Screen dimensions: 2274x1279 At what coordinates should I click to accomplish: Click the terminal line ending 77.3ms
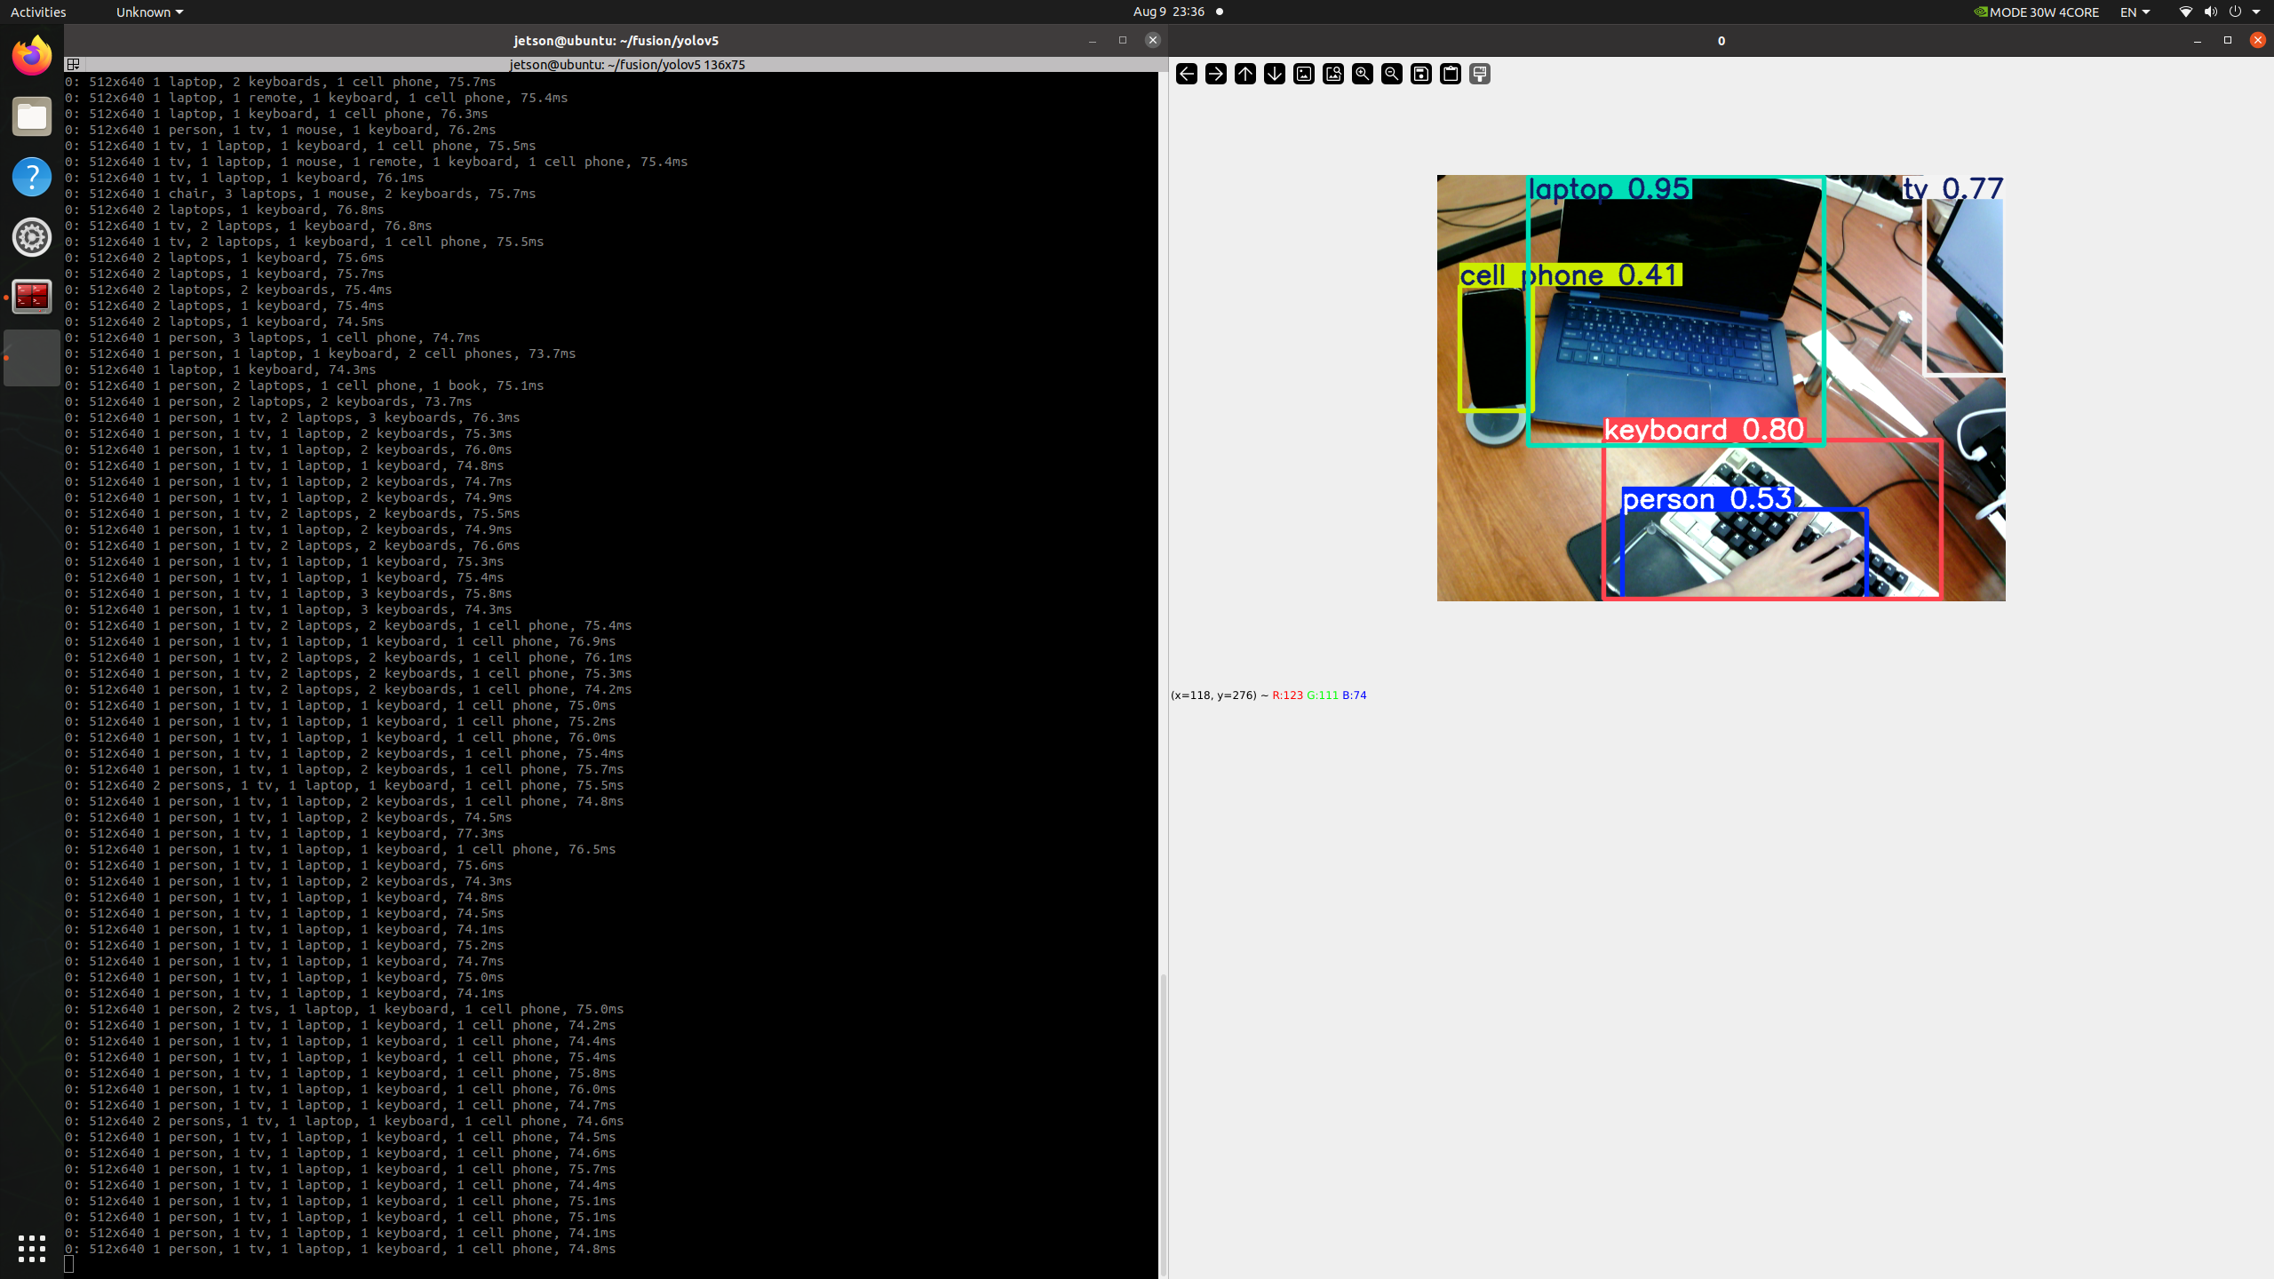pyautogui.click(x=284, y=833)
